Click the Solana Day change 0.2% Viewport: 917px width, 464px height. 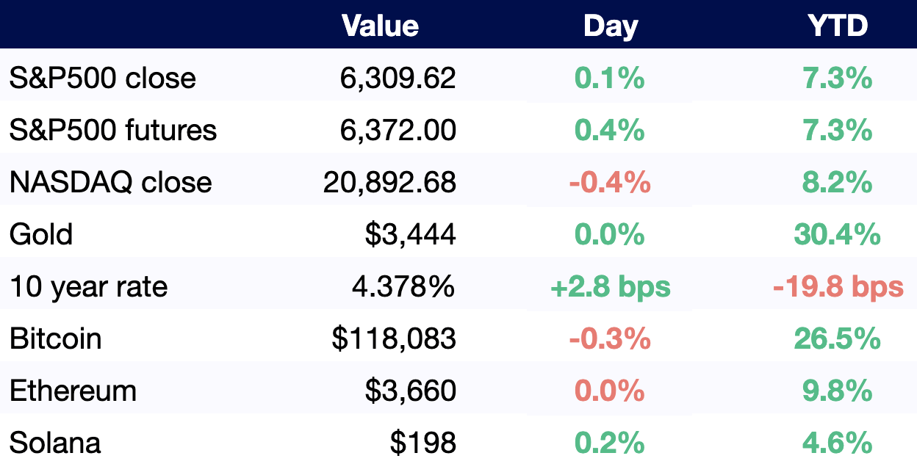[x=610, y=443]
